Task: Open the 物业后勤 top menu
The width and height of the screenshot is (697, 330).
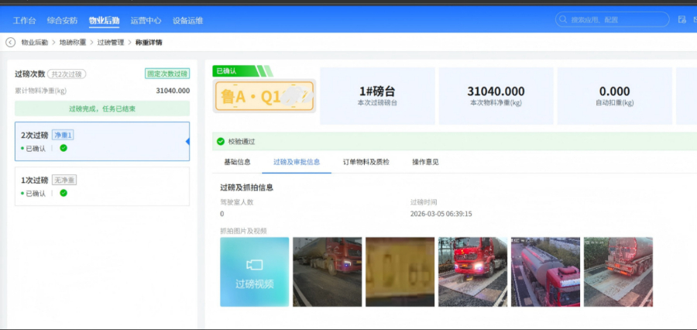Action: coord(104,21)
